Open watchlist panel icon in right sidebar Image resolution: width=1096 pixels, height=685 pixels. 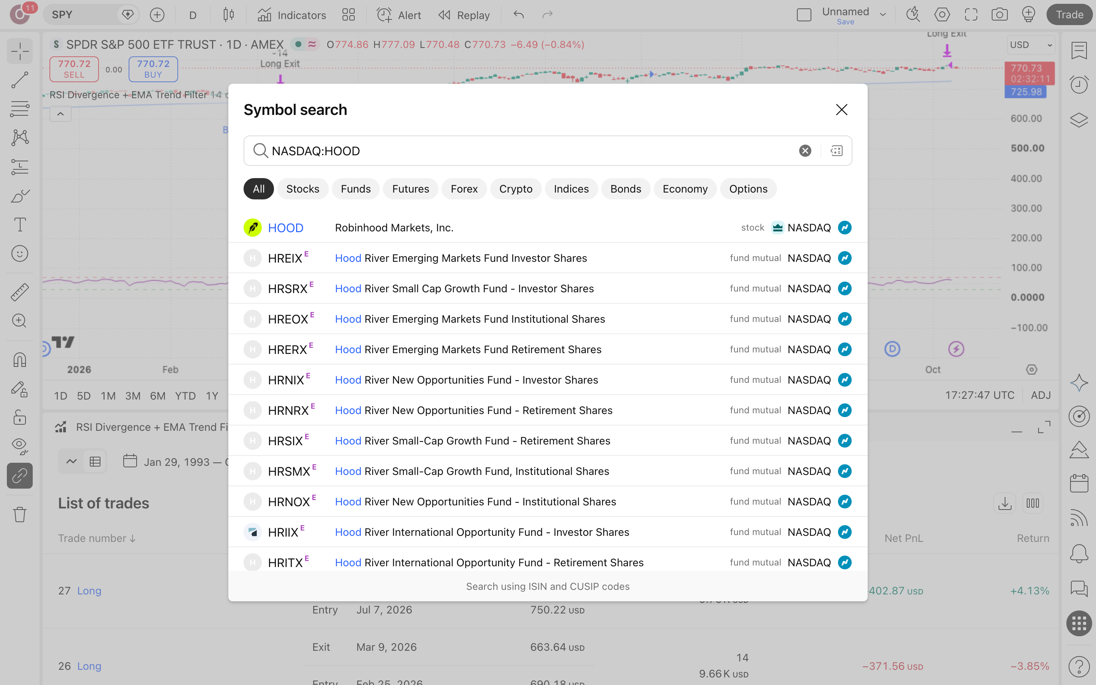[x=1079, y=50]
